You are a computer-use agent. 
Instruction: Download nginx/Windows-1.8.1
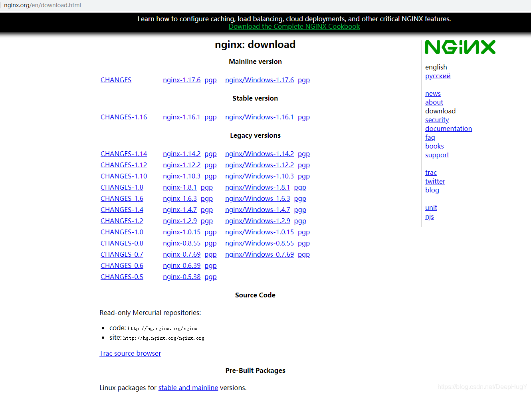click(x=258, y=187)
